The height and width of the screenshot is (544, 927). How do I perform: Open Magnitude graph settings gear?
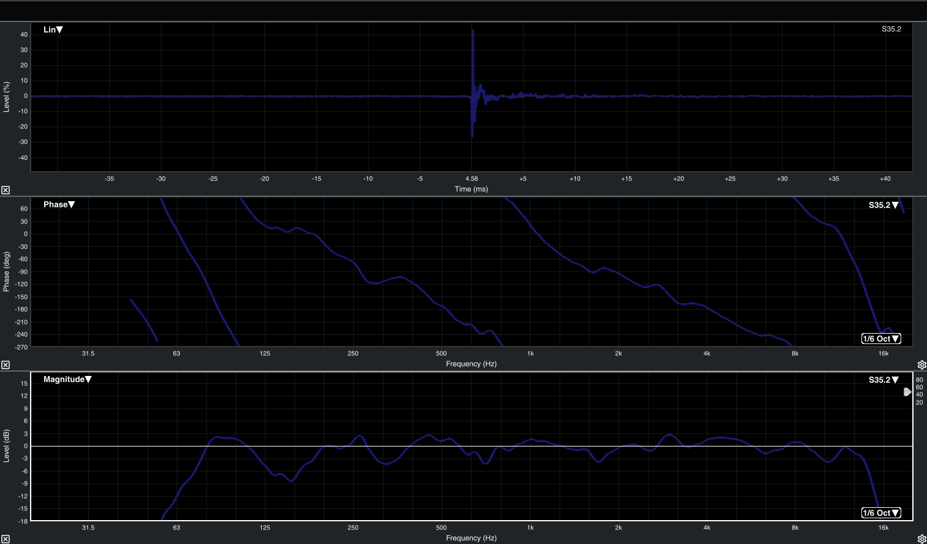pos(921,539)
